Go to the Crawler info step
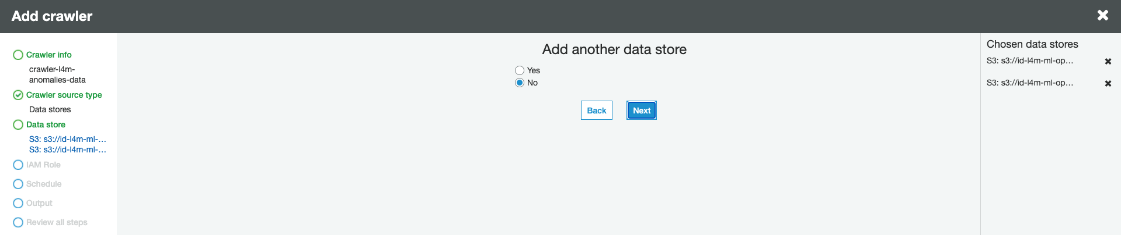 [x=49, y=55]
